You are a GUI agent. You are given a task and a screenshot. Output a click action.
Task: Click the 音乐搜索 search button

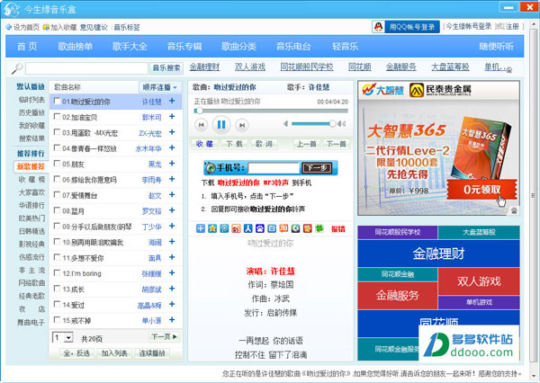pos(166,68)
